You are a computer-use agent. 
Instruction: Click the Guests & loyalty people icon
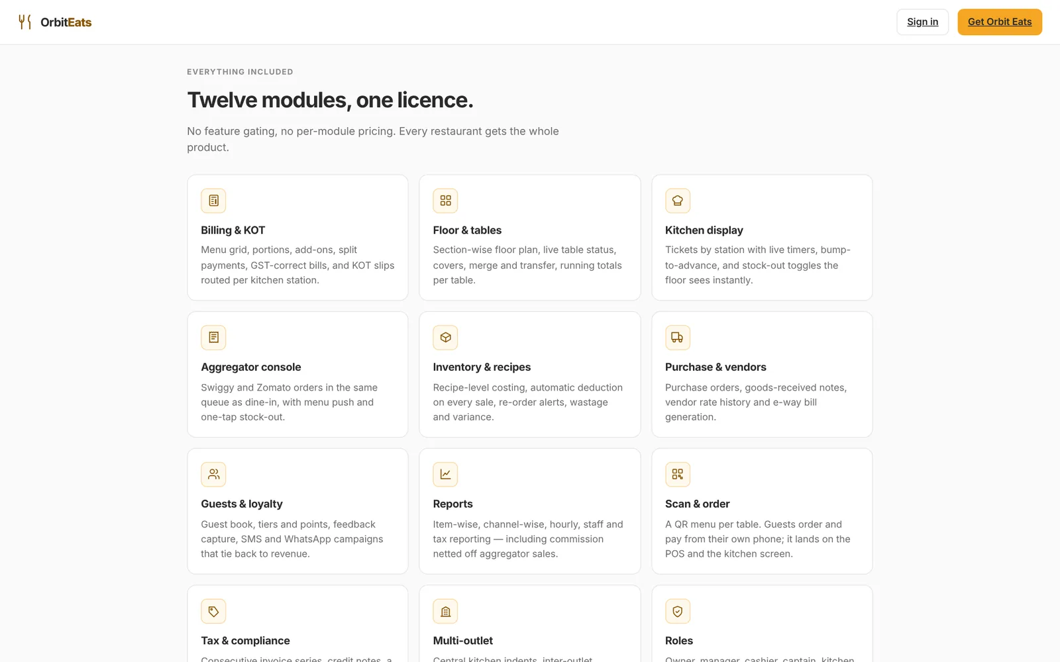pos(213,474)
